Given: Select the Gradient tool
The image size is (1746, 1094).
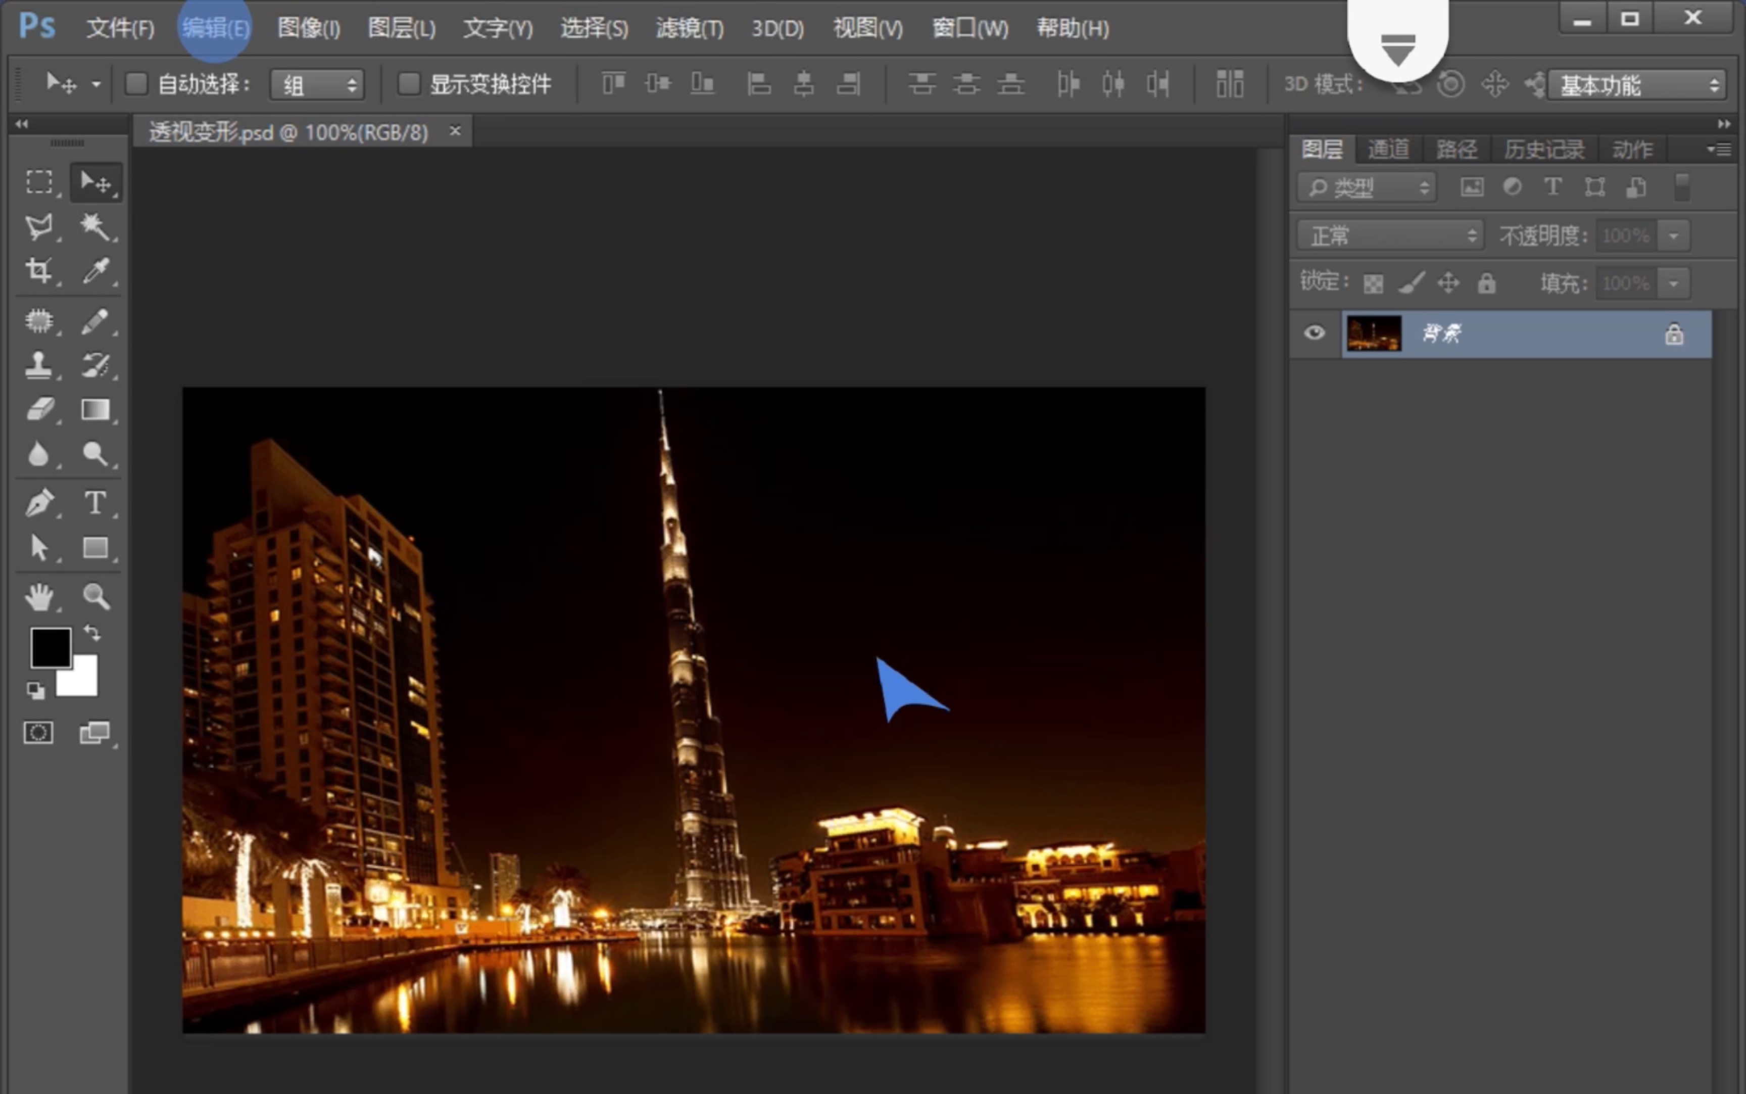Looking at the screenshot, I should click(94, 411).
